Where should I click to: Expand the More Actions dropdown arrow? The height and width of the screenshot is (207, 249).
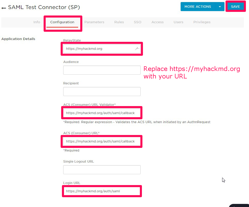(220, 7)
